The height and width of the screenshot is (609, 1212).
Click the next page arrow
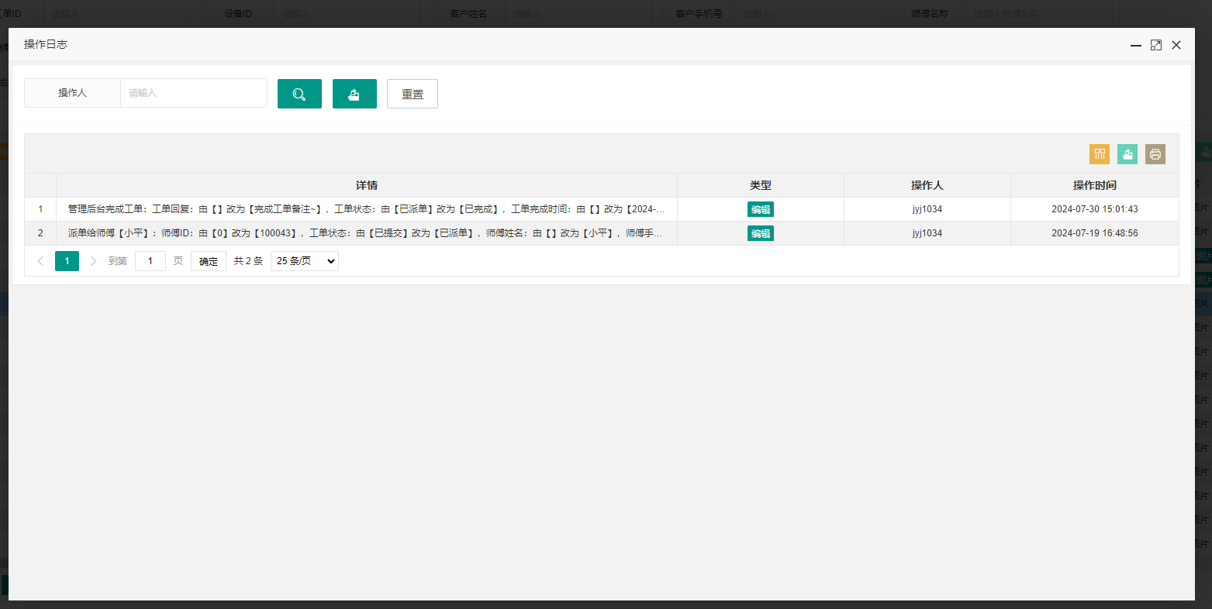[94, 261]
